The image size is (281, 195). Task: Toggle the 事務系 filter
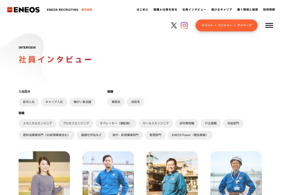[x=116, y=102]
